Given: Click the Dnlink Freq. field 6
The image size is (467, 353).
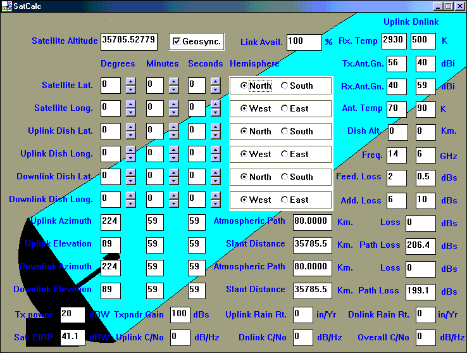Looking at the screenshot, I should coord(426,155).
